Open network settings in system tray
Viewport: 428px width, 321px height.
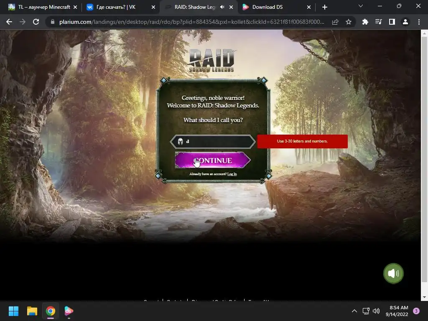click(366, 311)
